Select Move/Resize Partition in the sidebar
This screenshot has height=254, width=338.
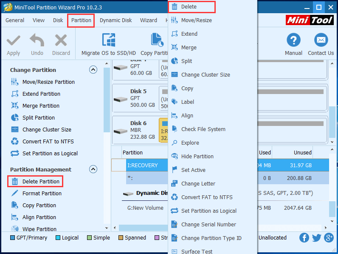pos(43,82)
